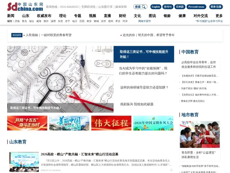
Task: Expand the 更多 menu
Action: click(219, 16)
